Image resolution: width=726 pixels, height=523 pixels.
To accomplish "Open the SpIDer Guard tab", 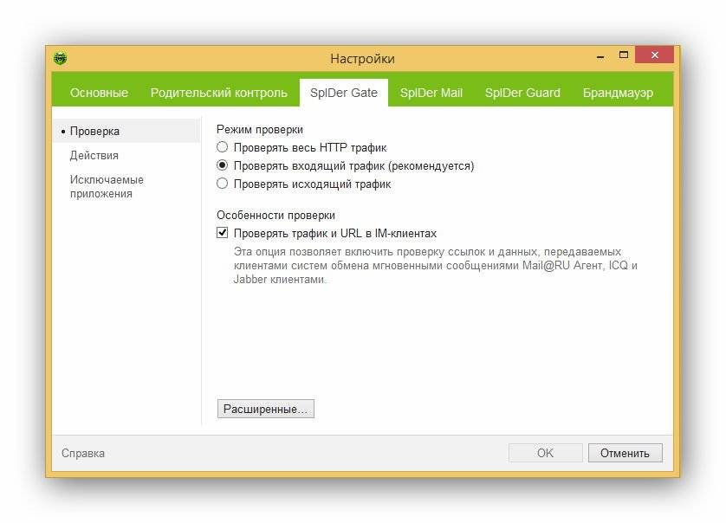I will click(522, 93).
